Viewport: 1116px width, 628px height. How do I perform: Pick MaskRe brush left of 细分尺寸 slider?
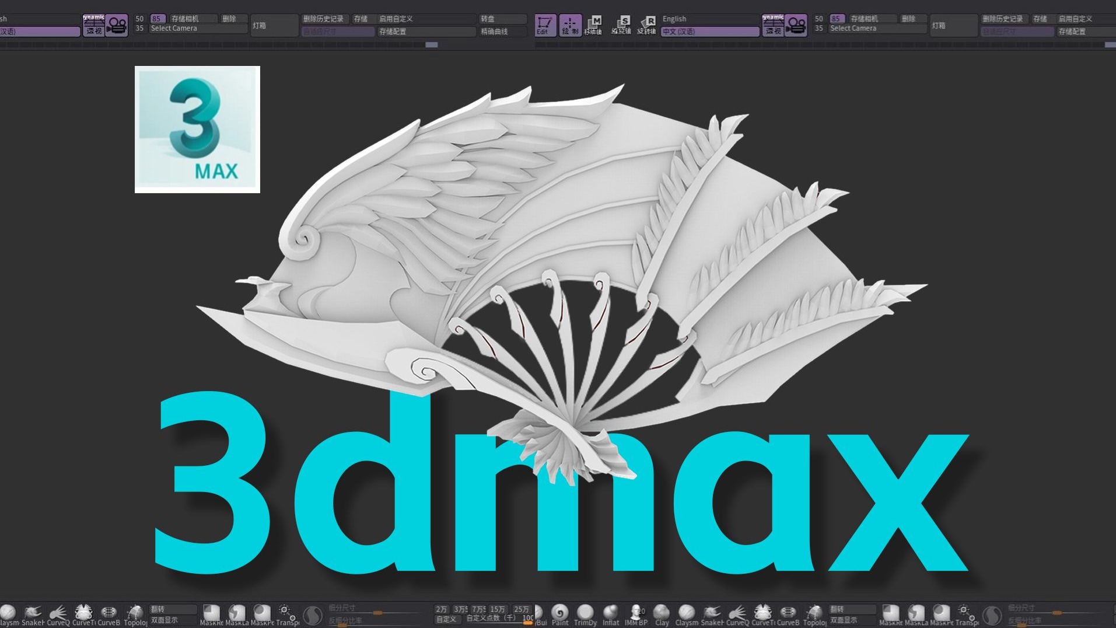click(x=211, y=615)
